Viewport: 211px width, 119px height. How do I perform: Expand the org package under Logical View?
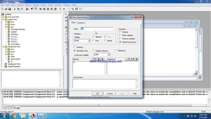coord(6,27)
